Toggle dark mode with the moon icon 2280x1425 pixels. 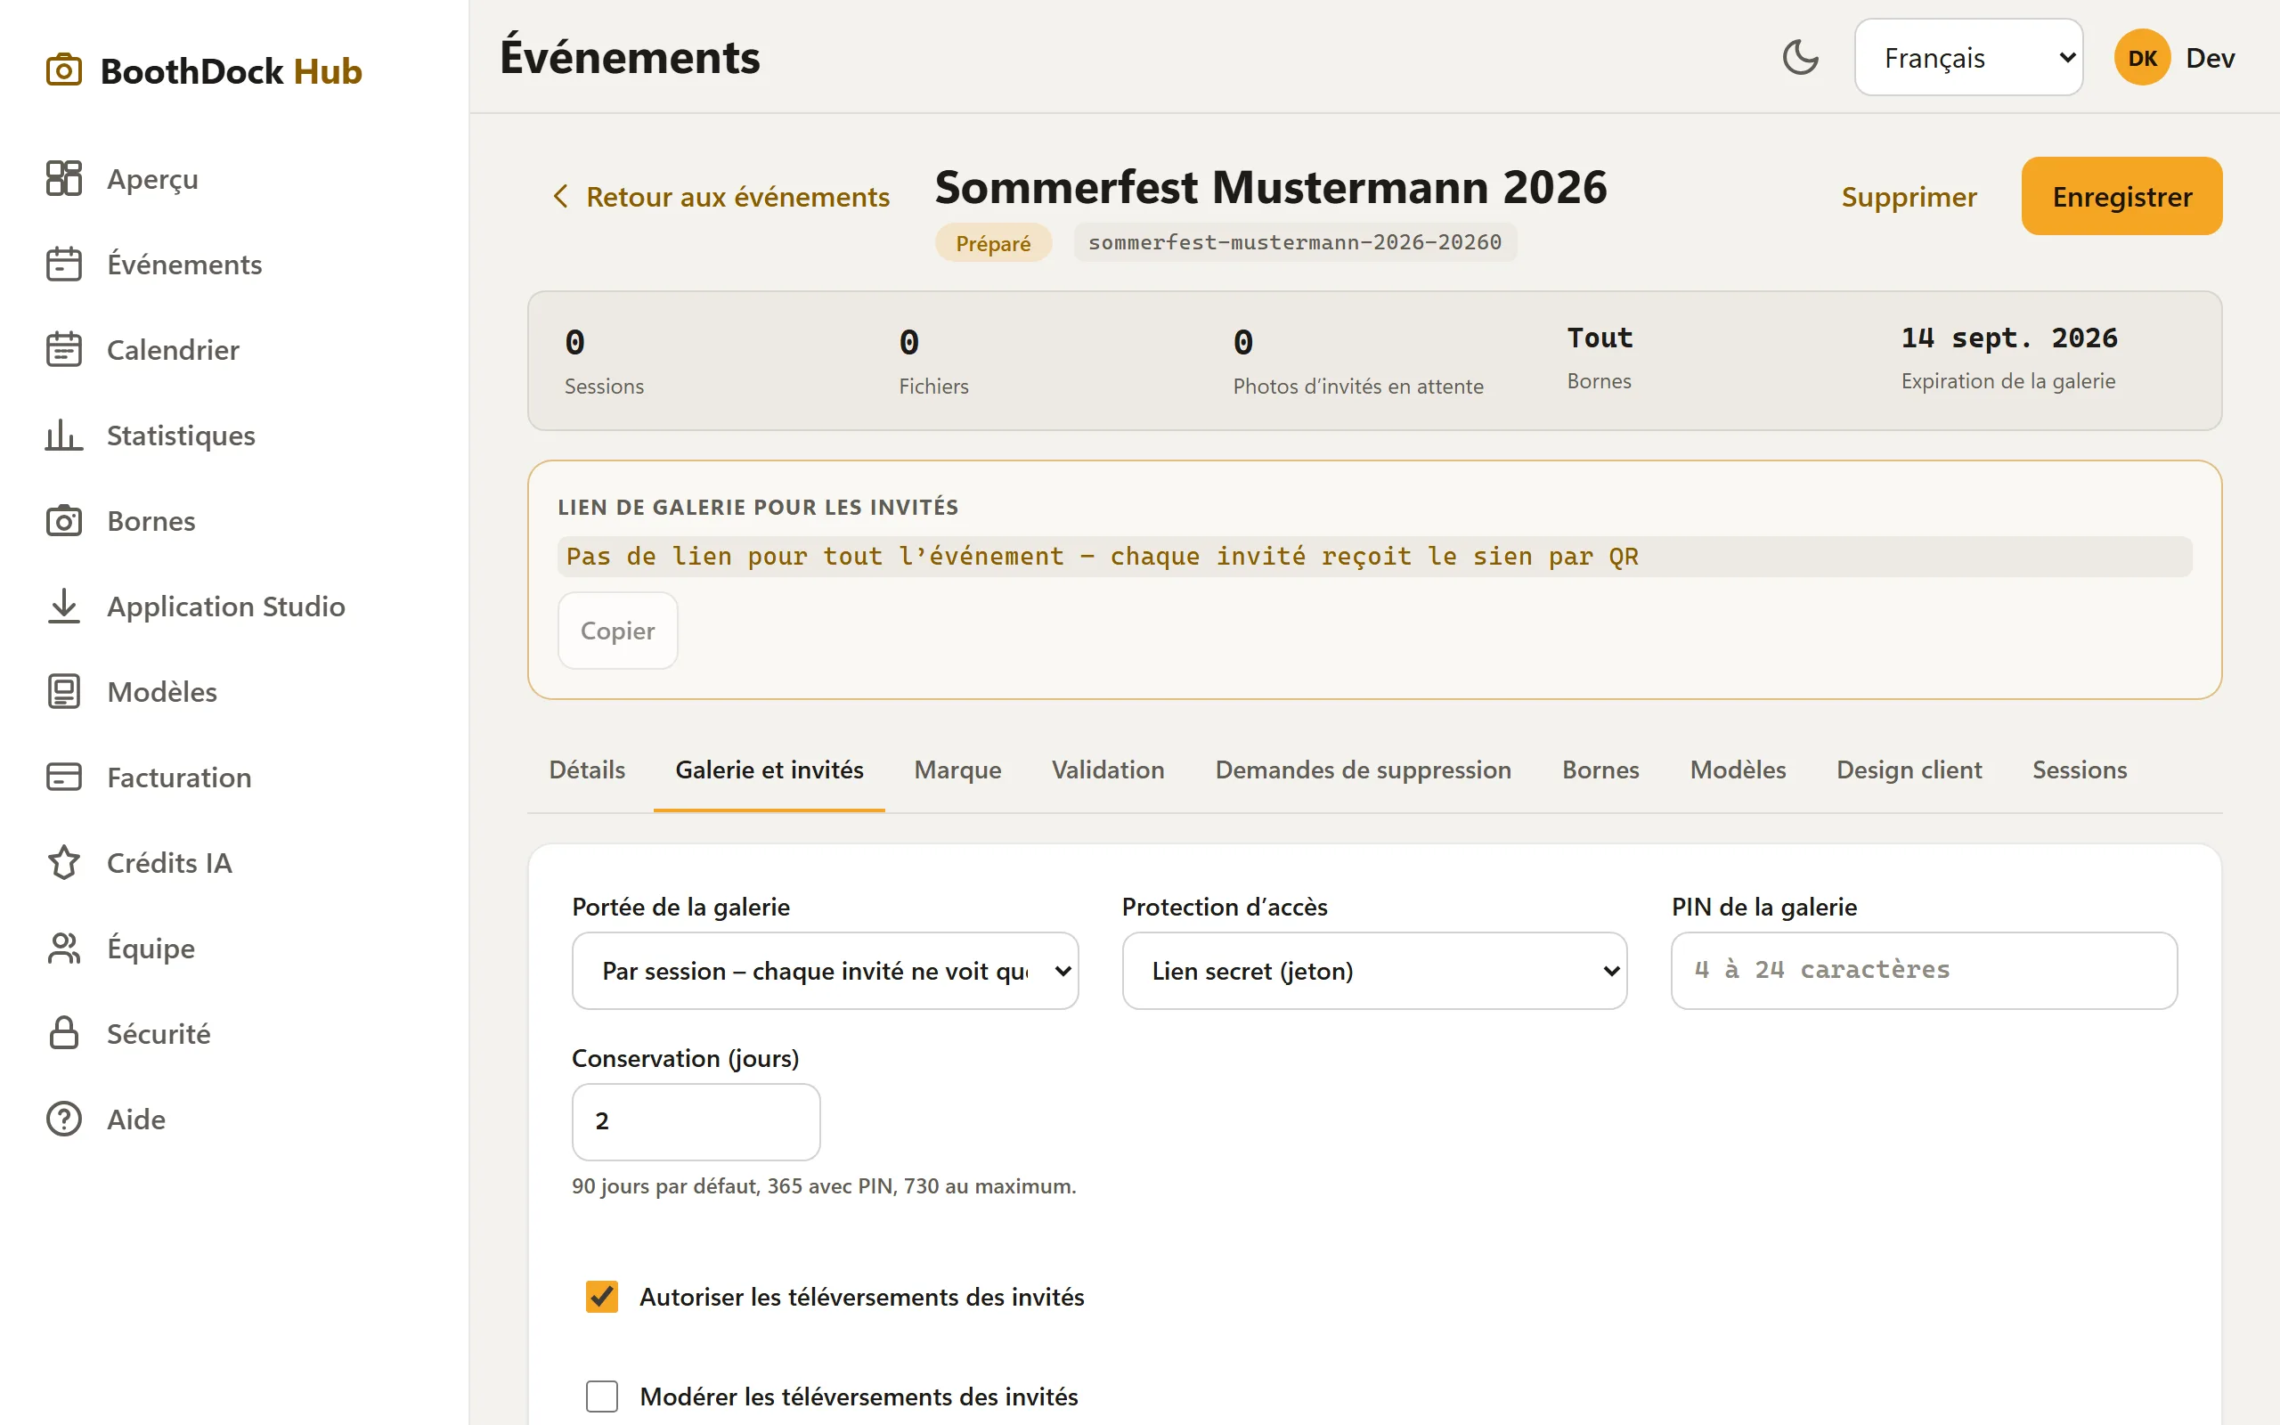coord(1801,58)
